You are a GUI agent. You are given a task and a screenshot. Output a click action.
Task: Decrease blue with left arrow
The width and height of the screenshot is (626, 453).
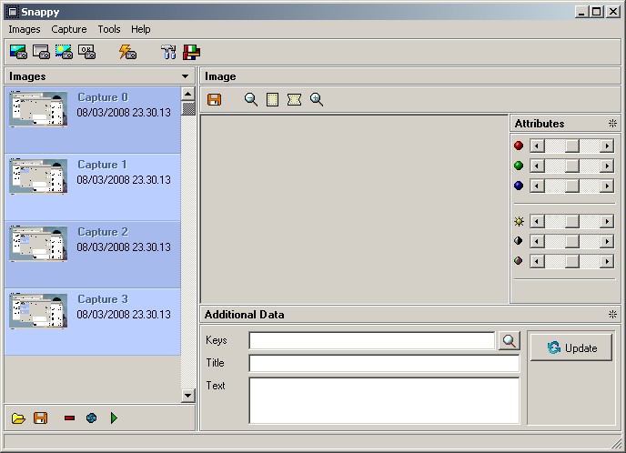pos(537,186)
